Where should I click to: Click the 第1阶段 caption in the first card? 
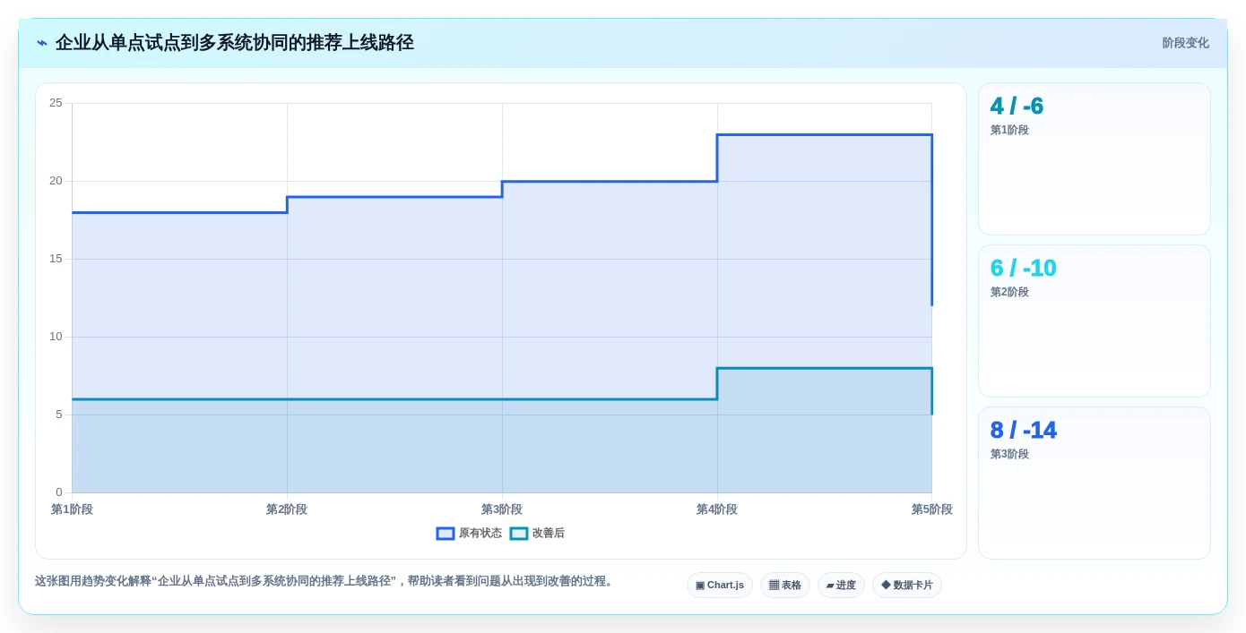coord(1009,130)
